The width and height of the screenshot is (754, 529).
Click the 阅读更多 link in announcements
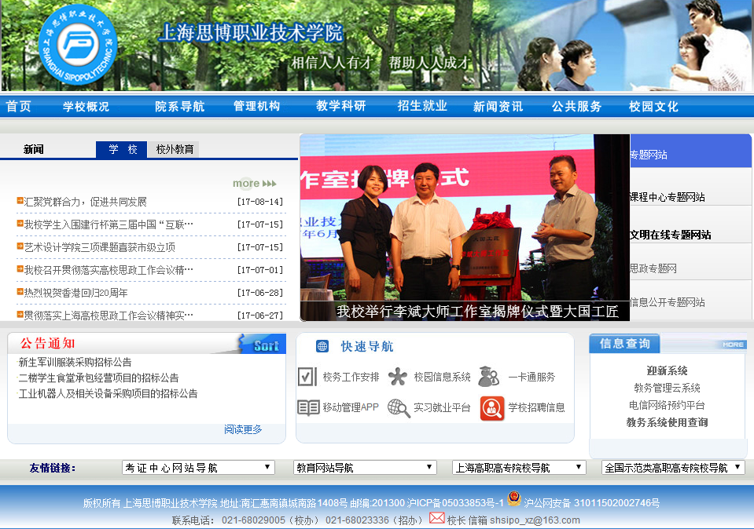pos(243,429)
